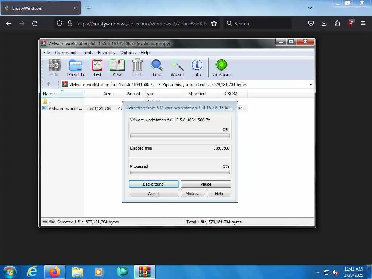
Task: Click the Extract To toolbar icon
Action: click(x=76, y=68)
